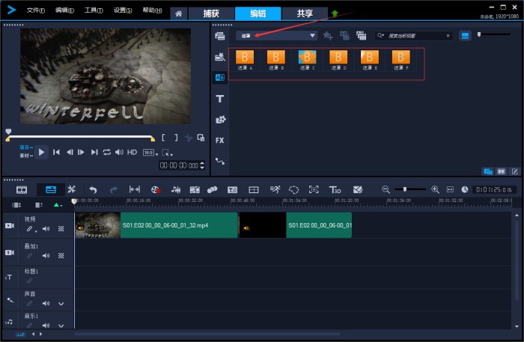Expand the transition category dropdown
This screenshot has width=524, height=342.
pyautogui.click(x=313, y=35)
